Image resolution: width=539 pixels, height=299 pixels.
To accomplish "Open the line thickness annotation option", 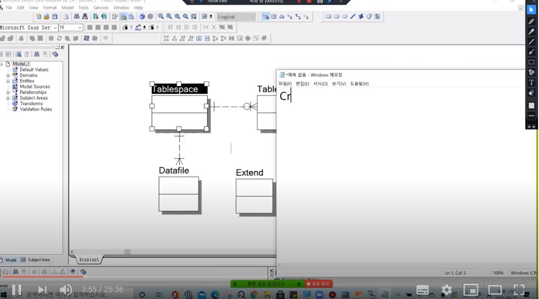I will click(x=531, y=116).
